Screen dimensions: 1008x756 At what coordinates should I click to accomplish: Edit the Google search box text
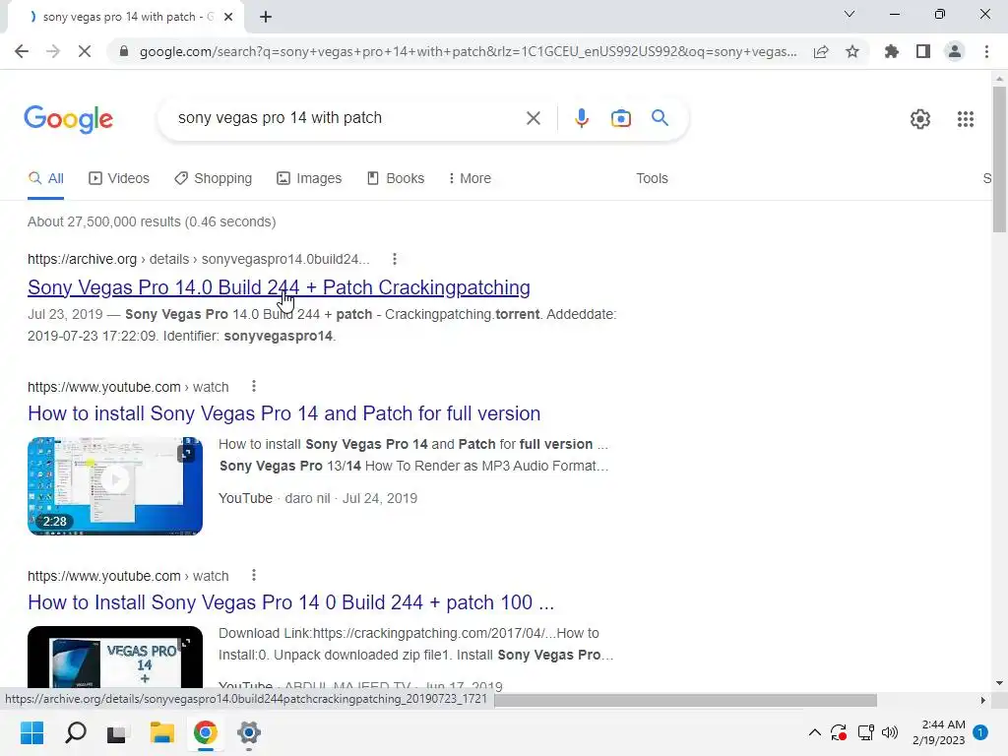point(347,118)
